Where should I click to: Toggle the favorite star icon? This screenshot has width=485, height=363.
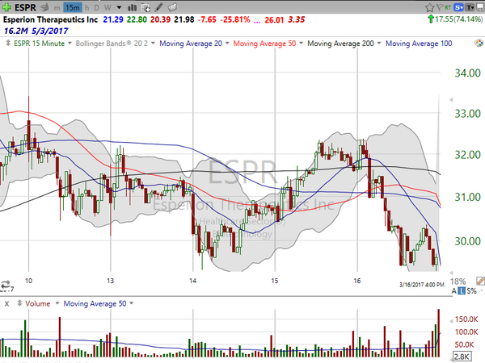(x=429, y=7)
